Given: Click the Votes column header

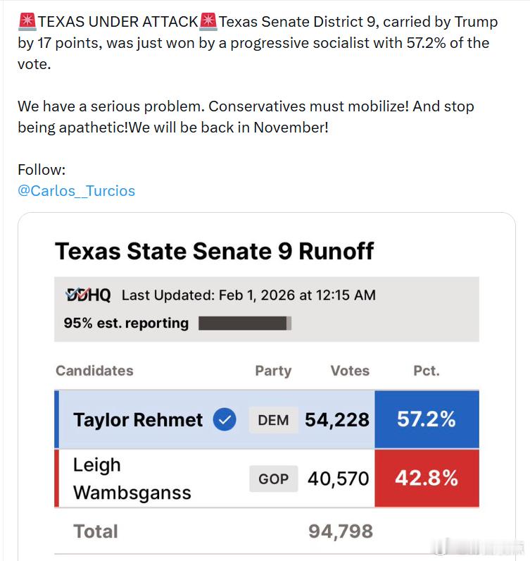Looking at the screenshot, I should click(x=350, y=371).
